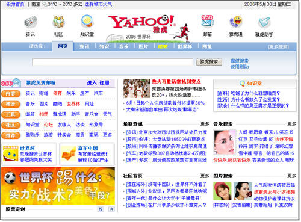Viewport: 301px width, 222px height.
Task: Click 进入 next to 雅虎免费邮箱
Action: (92, 82)
